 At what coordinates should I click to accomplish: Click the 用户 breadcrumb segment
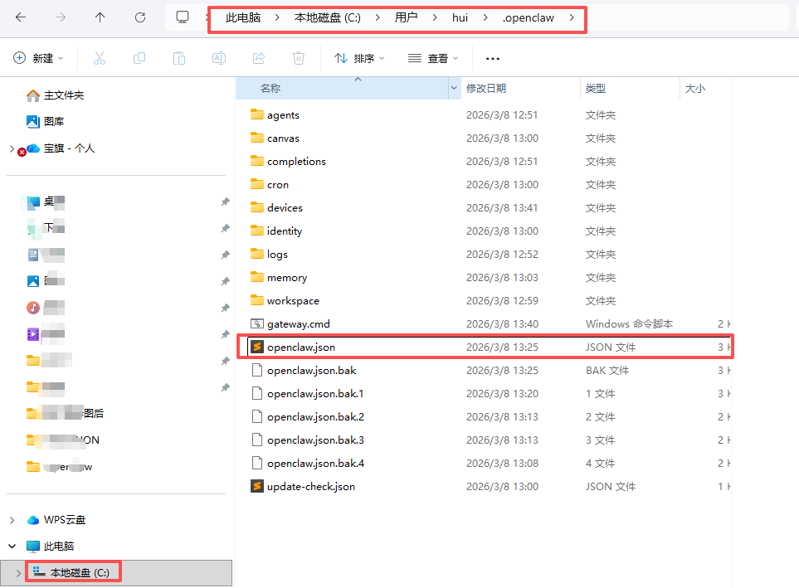tap(407, 17)
